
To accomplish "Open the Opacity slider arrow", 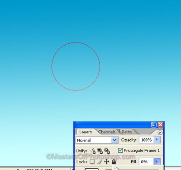I will 157,140.
